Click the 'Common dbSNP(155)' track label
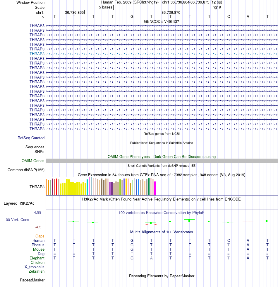Image resolution: width=278 pixels, height=287 pixels. pos(26,170)
